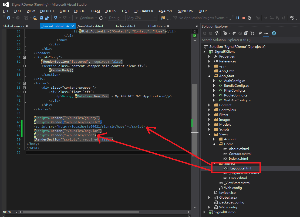The image size is (300, 217).
Task: Click Home icon in Solution Explorer toolbar
Action: click(x=216, y=33)
